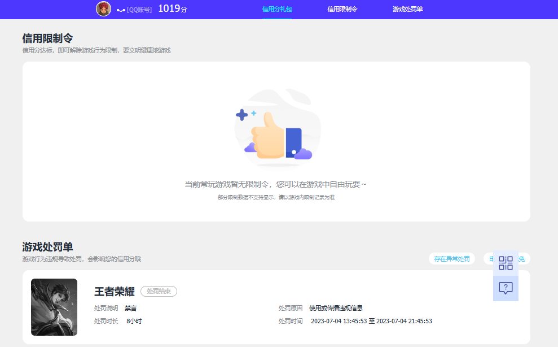Click the punishment value 禁言
Image resolution: width=558 pixels, height=347 pixels.
click(130, 308)
